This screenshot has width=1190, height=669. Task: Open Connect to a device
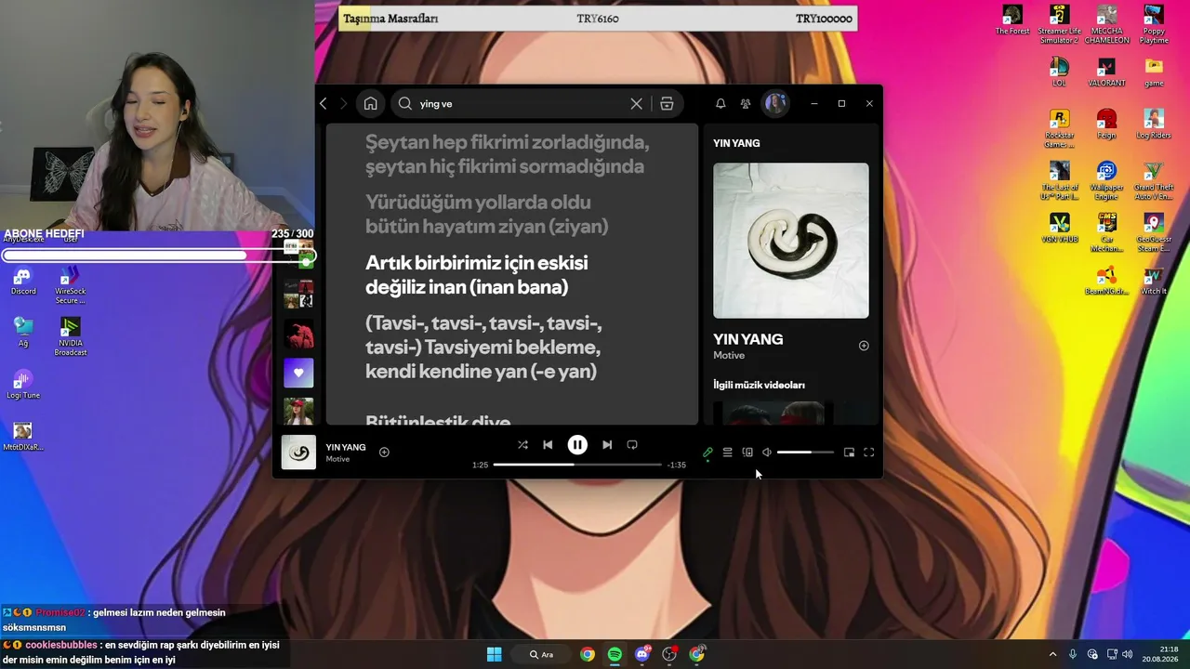pos(747,453)
